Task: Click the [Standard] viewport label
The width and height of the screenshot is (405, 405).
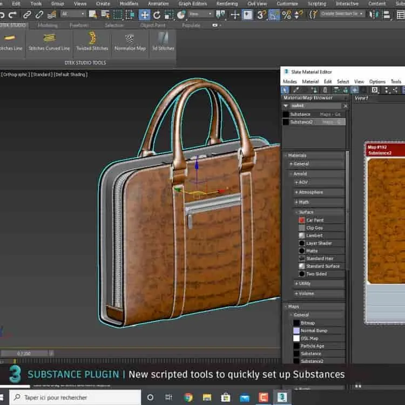Action: tap(42, 75)
